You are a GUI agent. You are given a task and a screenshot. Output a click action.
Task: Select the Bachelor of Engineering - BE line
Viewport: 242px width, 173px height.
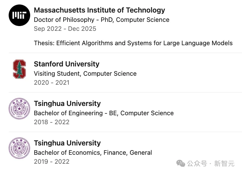104,113
